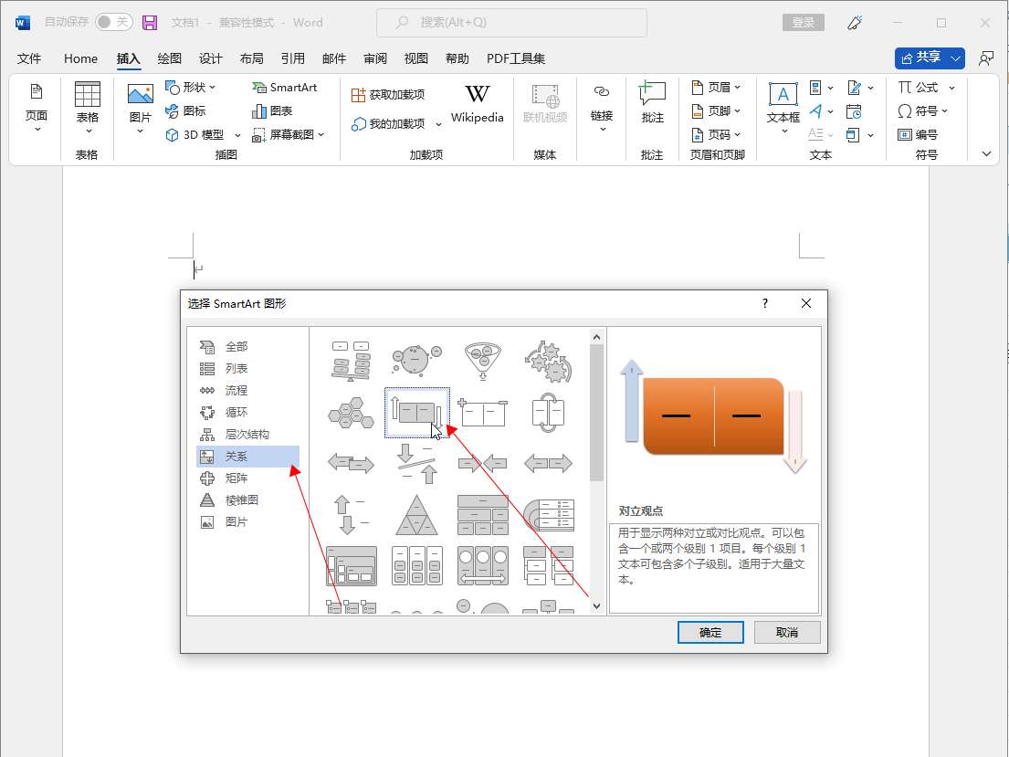Open the 页眉 header dropdown

pos(717,88)
